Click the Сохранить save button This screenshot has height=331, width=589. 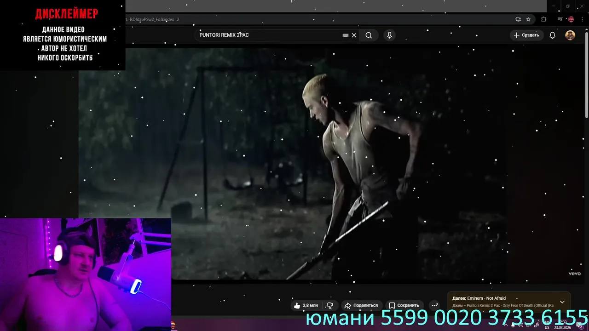404,305
